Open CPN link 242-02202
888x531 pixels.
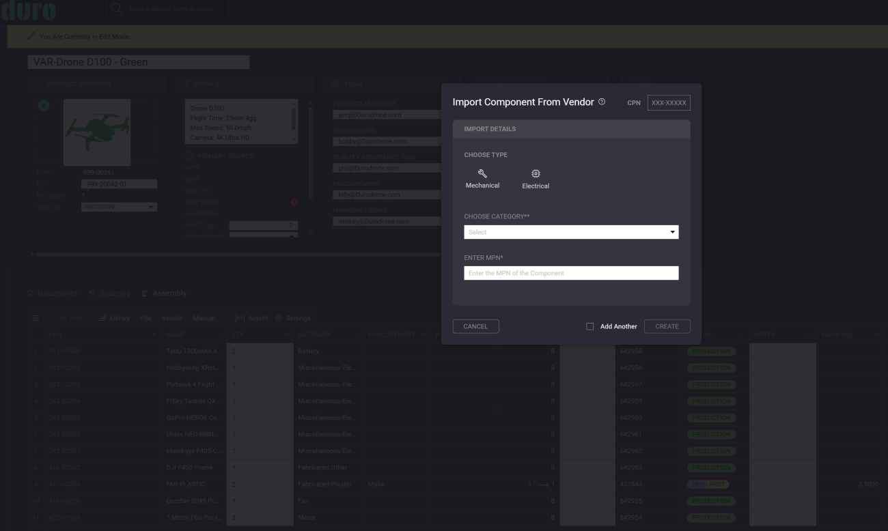(x=64, y=368)
